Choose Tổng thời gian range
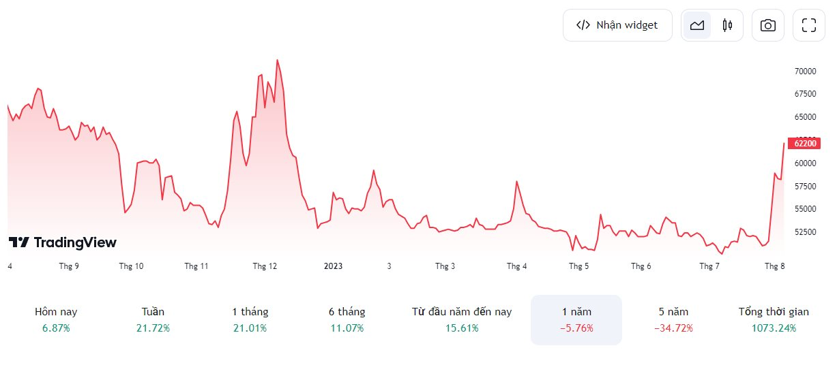Viewport: 837px width, 365px height. [x=774, y=319]
